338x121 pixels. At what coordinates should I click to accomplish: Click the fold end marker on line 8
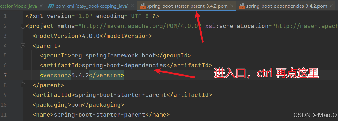click(23, 85)
